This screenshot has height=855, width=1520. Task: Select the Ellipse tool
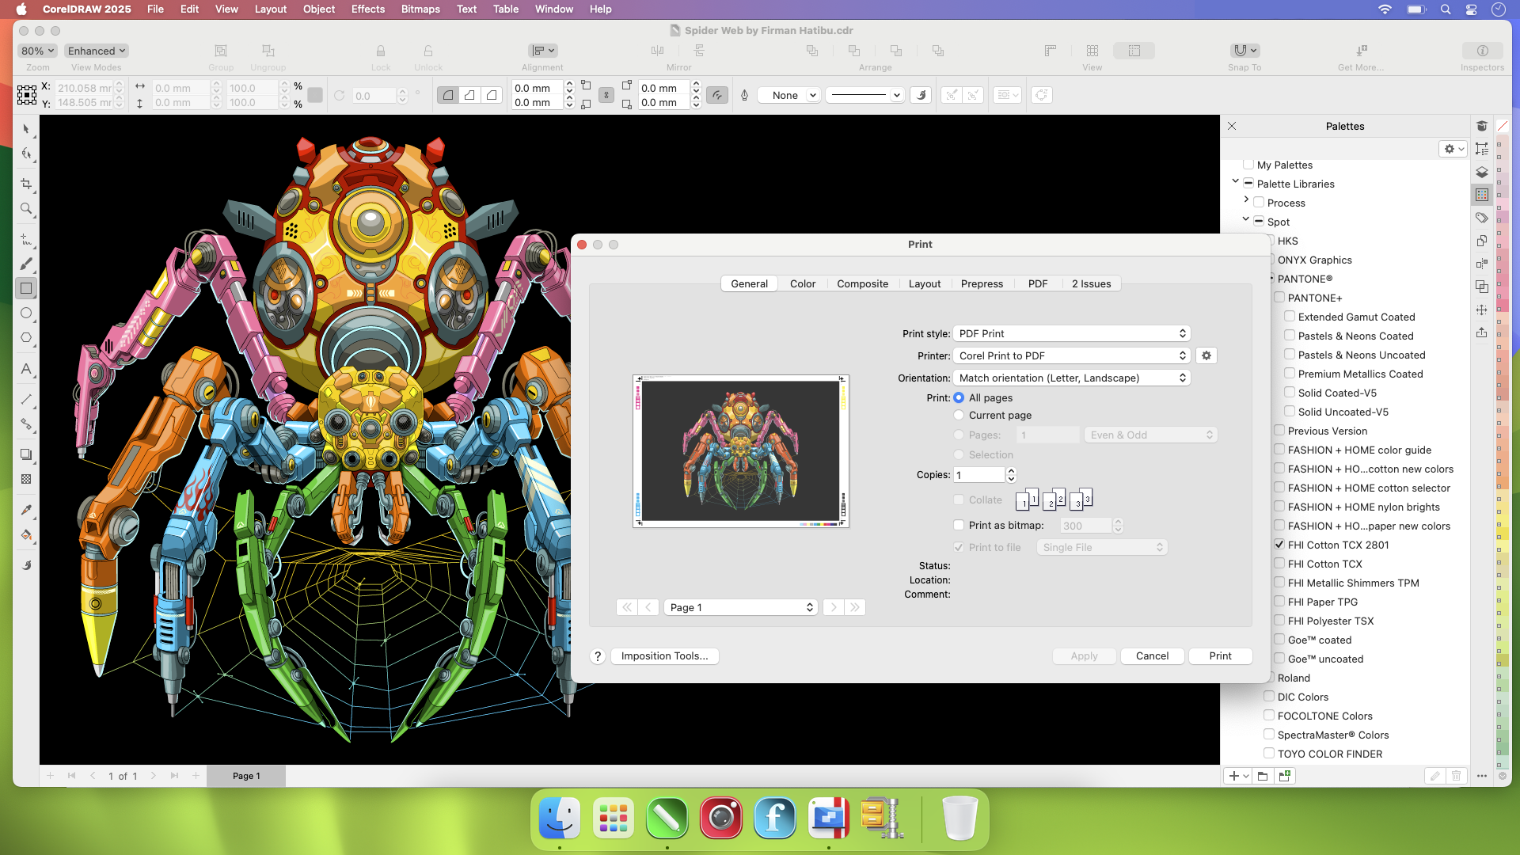pyautogui.click(x=26, y=313)
